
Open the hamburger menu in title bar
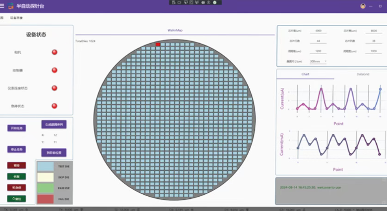coord(2,6)
